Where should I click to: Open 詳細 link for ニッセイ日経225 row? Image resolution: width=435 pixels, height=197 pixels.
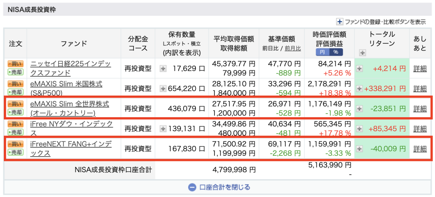[420, 68]
